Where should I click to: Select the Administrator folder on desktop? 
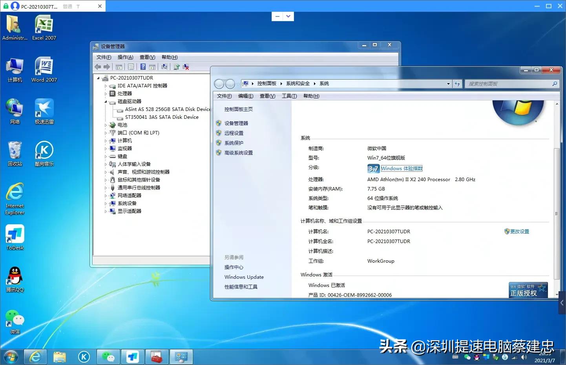[15, 27]
